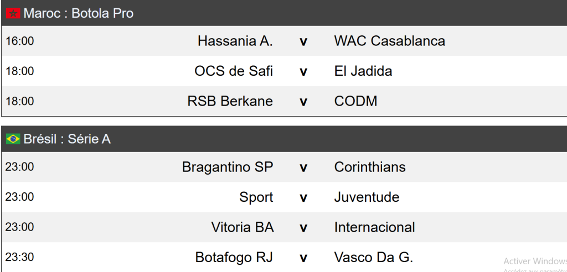This screenshot has height=272, width=567.
Task: Choose RSB Berkane team name
Action: (230, 101)
